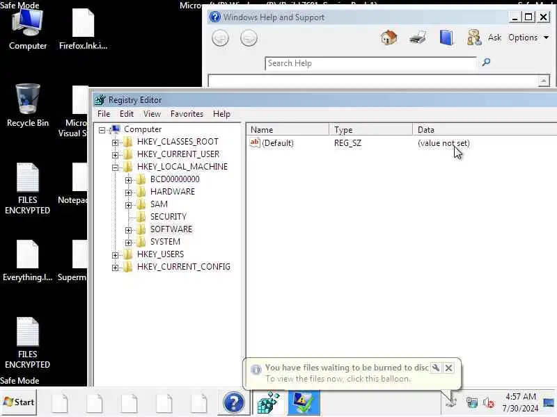Image resolution: width=557 pixels, height=417 pixels.
Task: Click the Help and Support taskbar button
Action: (x=233, y=403)
